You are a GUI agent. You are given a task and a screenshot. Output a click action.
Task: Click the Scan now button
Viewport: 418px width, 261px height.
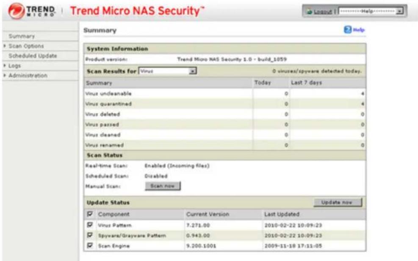coord(163,186)
